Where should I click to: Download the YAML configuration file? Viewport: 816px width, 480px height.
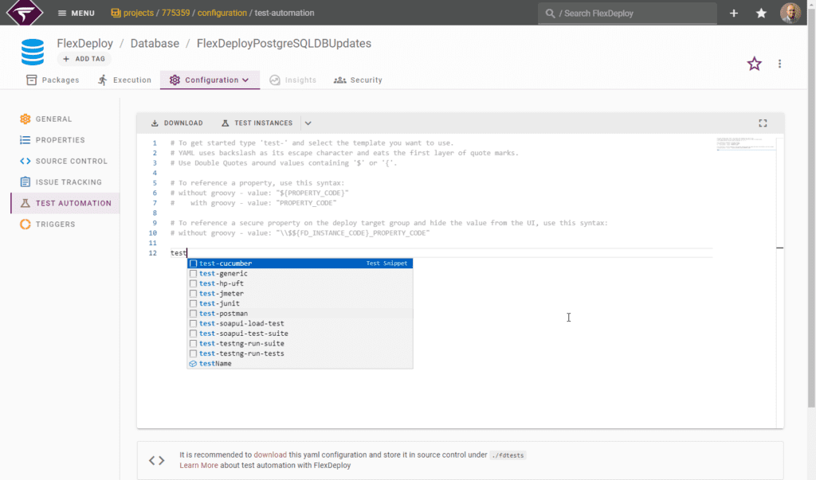pos(175,123)
